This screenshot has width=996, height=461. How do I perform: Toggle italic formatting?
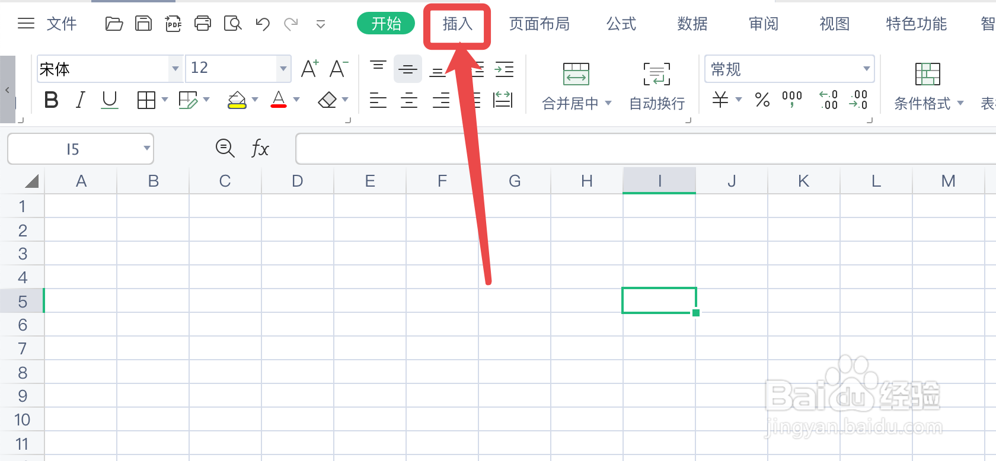tap(81, 100)
